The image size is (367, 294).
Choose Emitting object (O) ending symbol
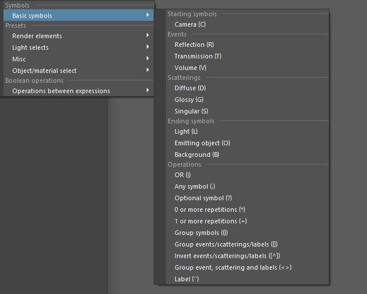[247, 143]
